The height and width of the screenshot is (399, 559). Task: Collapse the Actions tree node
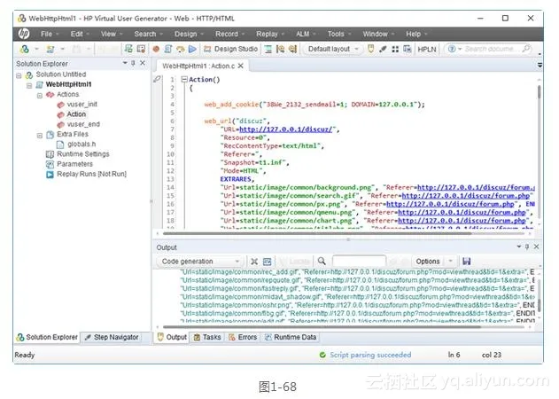click(40, 95)
